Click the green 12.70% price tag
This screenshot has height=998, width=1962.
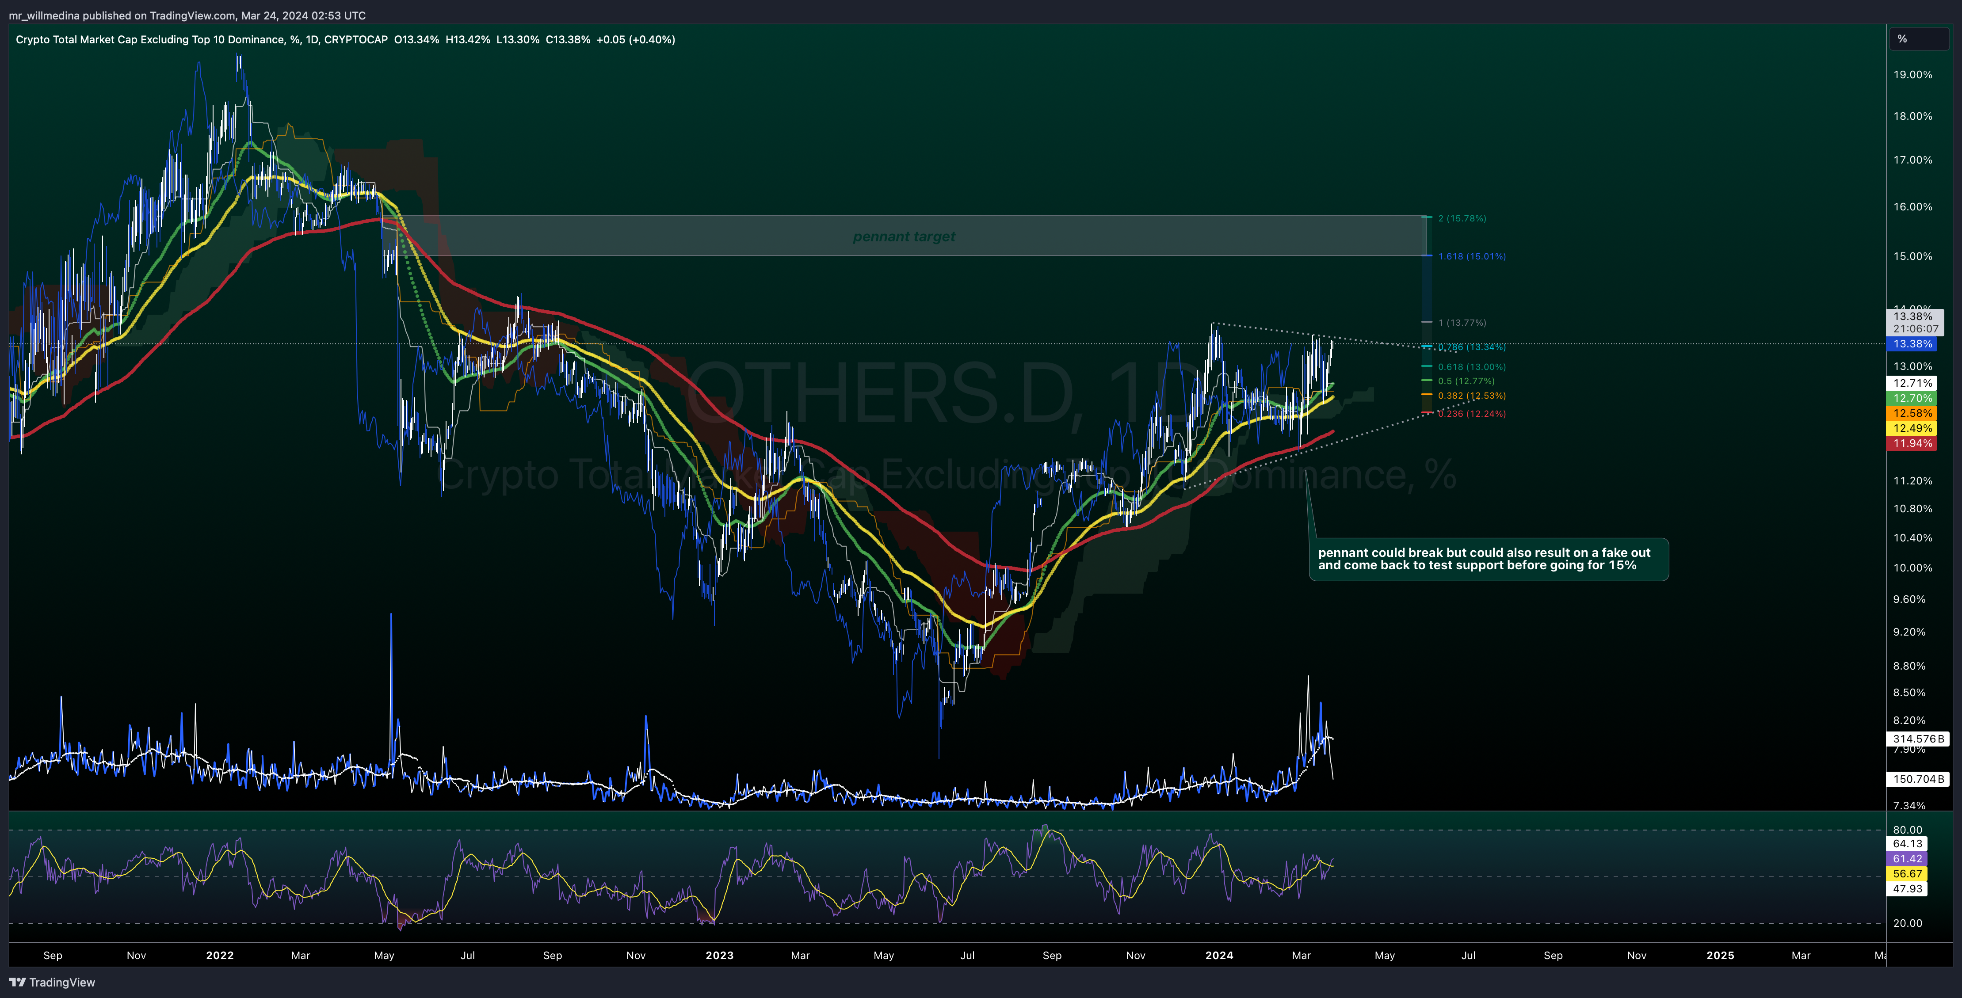[1912, 398]
